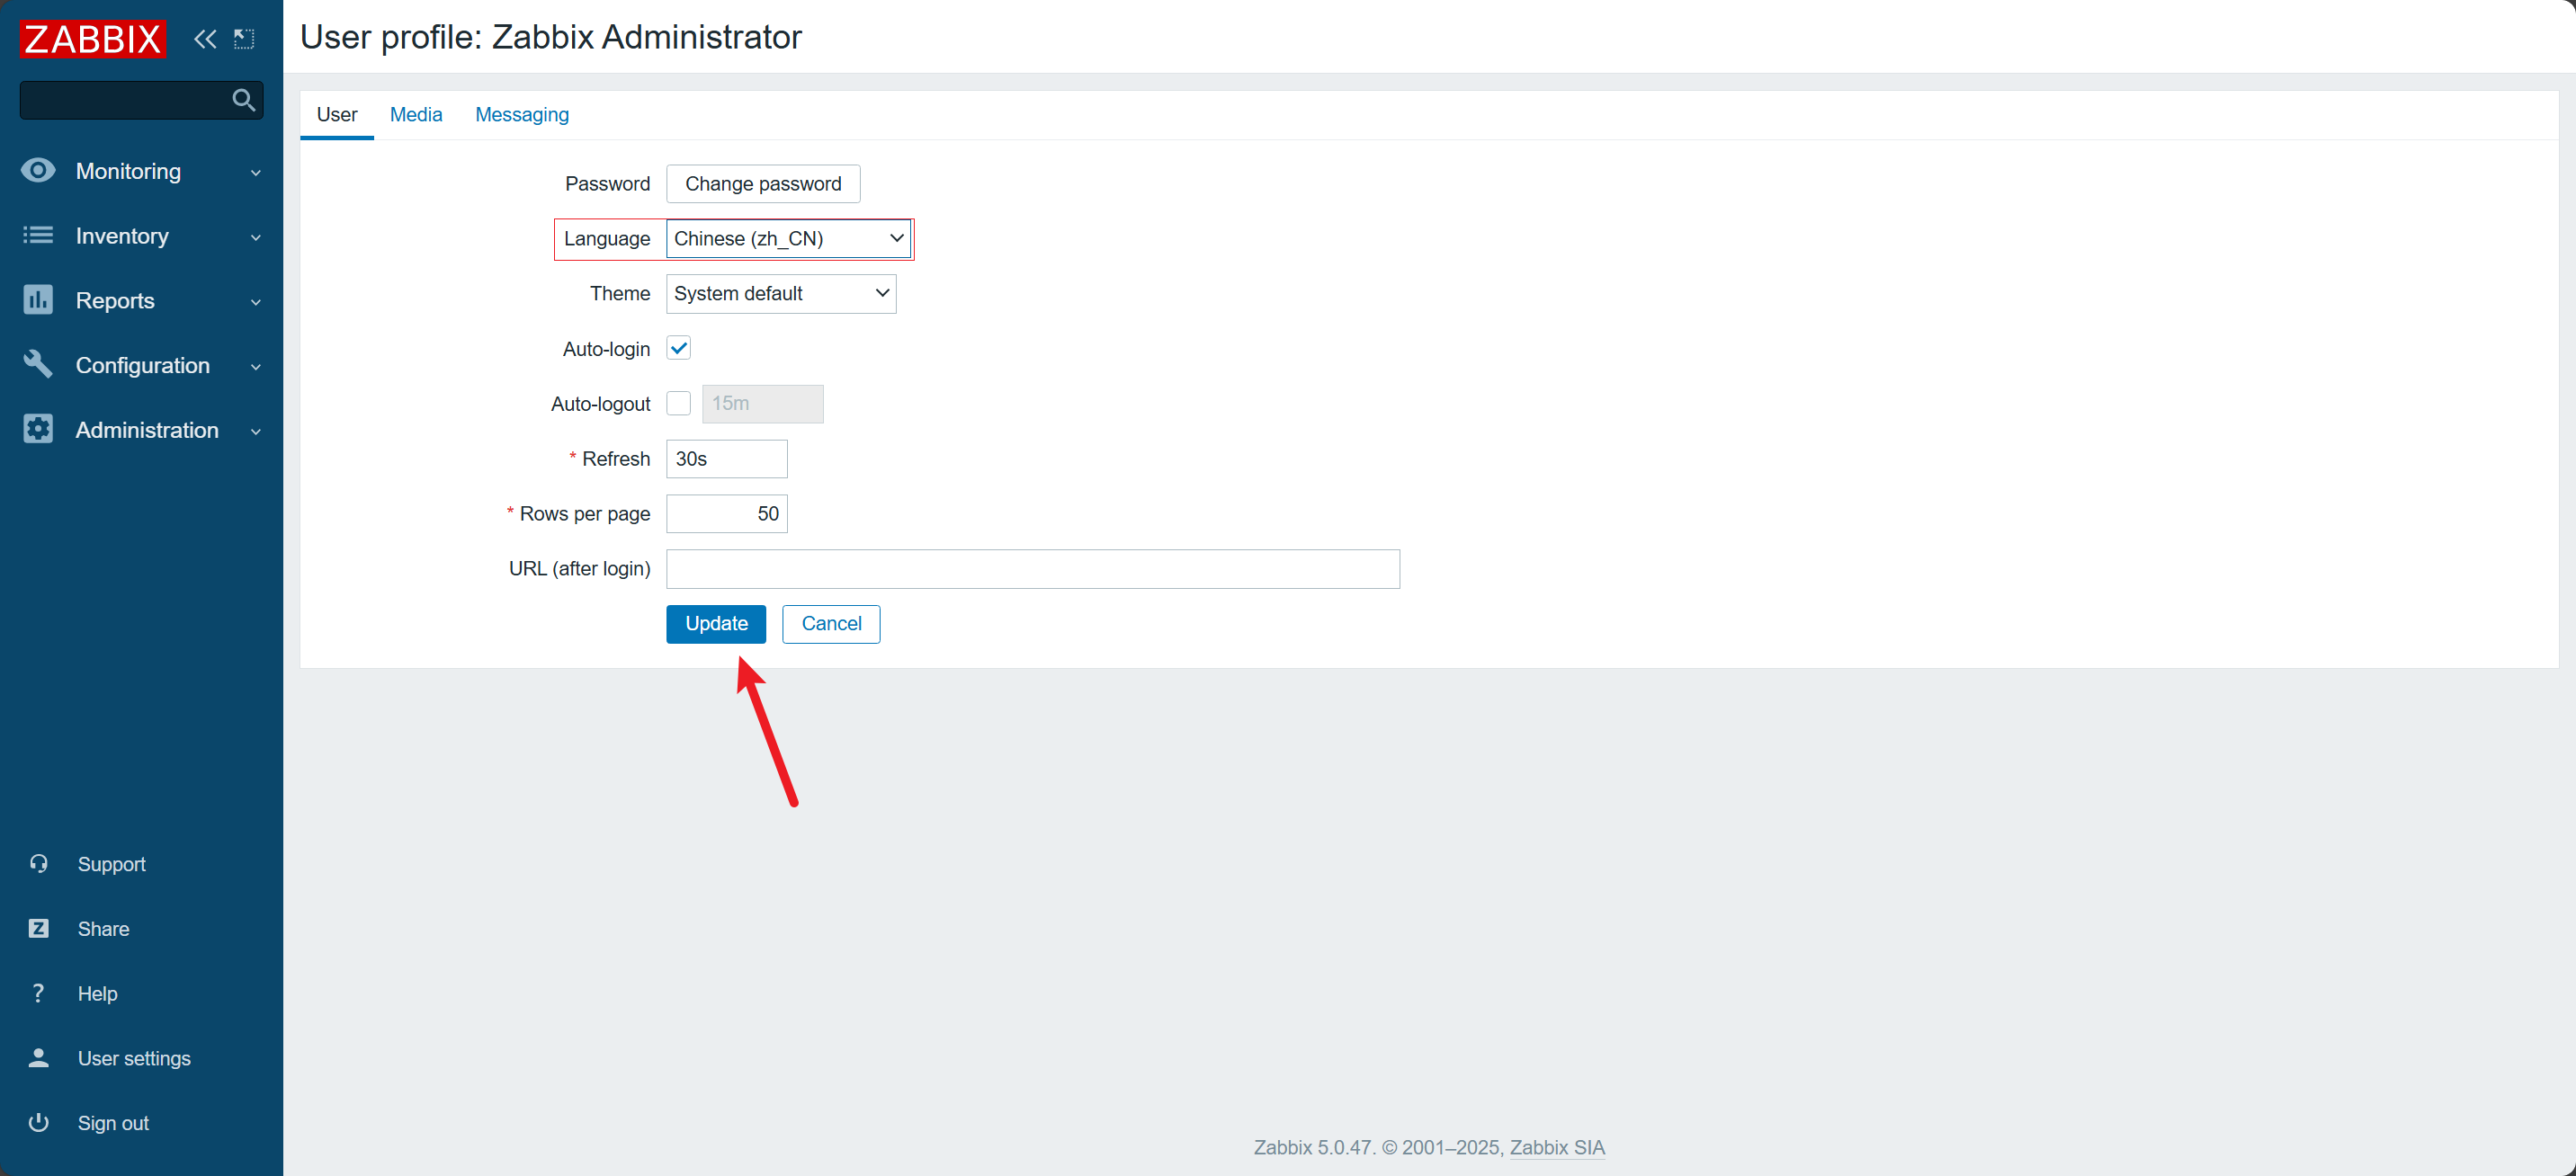Image resolution: width=2576 pixels, height=1176 pixels.
Task: Expand the Administration menu section
Action: [x=141, y=430]
